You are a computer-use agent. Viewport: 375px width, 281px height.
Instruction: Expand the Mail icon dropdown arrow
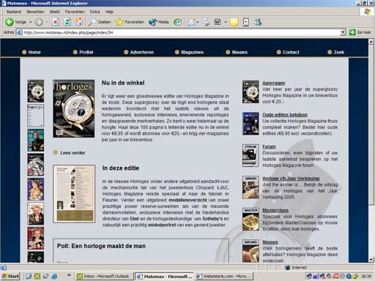point(198,22)
